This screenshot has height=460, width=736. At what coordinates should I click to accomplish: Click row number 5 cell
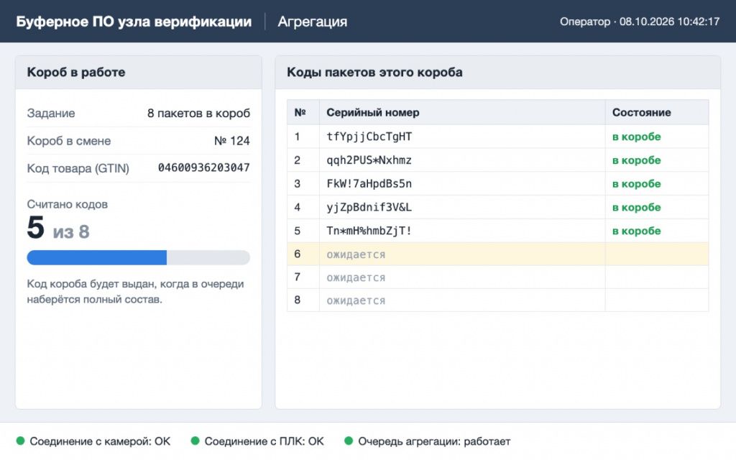click(x=303, y=231)
